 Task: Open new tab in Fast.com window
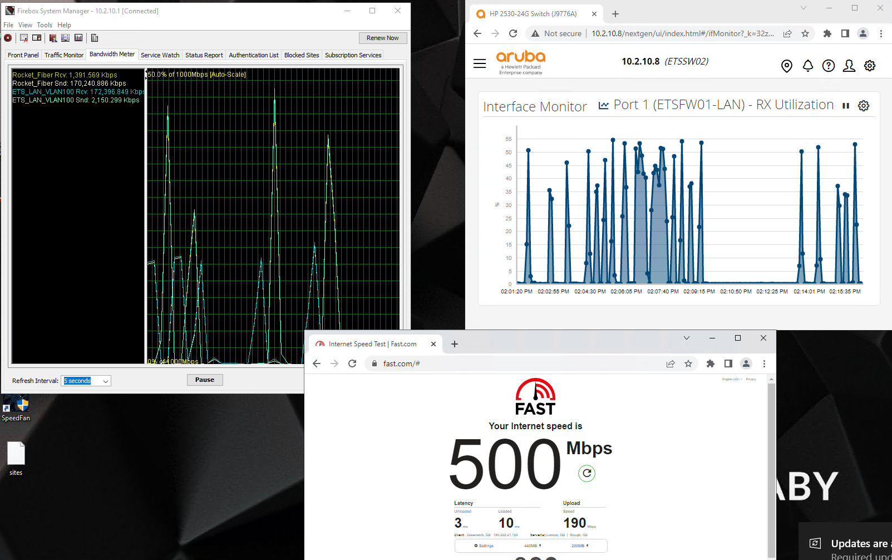455,344
